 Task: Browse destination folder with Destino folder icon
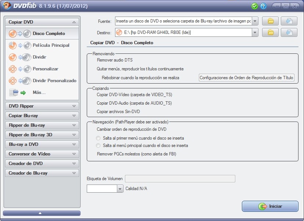click(x=271, y=32)
